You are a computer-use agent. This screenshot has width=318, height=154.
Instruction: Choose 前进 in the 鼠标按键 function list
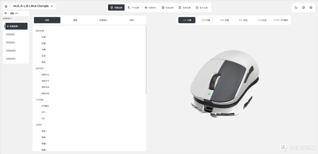point(43,62)
